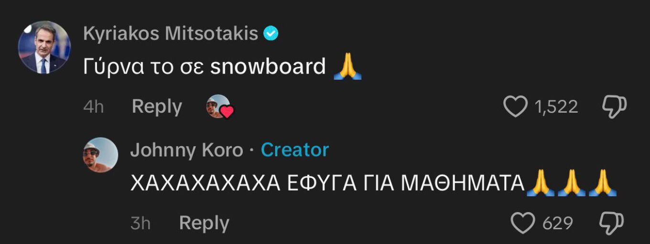This screenshot has width=650, height=244.
Task: Click the praying hands emoji after snowboard
Action: [347, 67]
